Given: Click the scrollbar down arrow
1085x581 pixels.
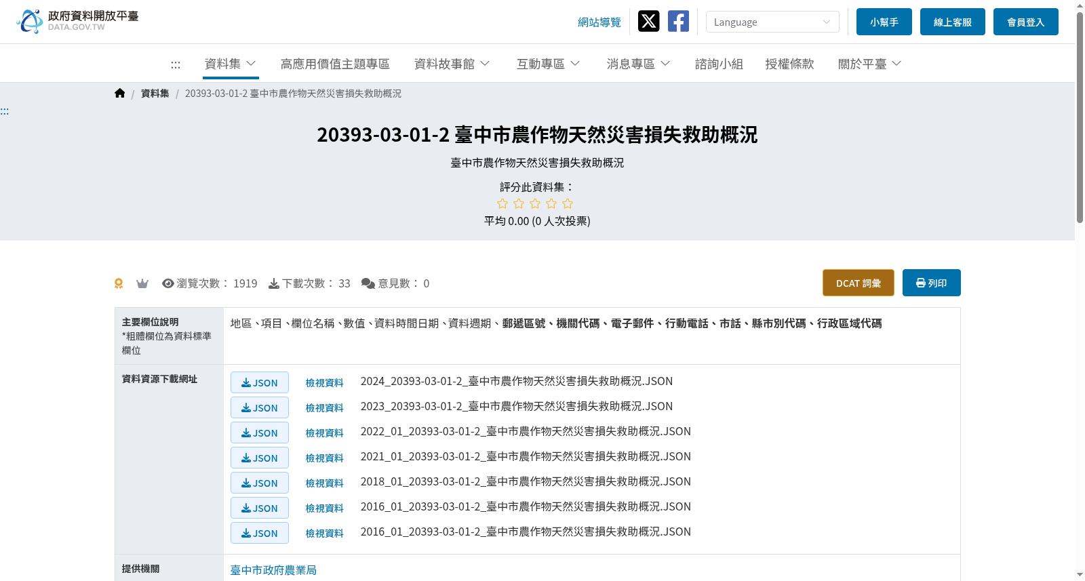Looking at the screenshot, I should coord(1080,575).
